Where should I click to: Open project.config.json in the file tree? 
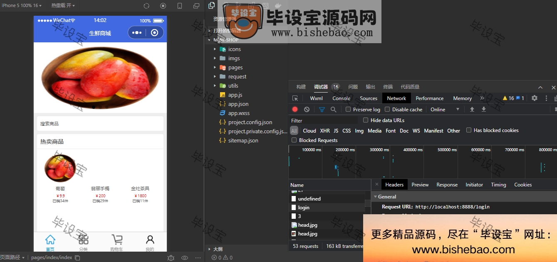pos(250,122)
